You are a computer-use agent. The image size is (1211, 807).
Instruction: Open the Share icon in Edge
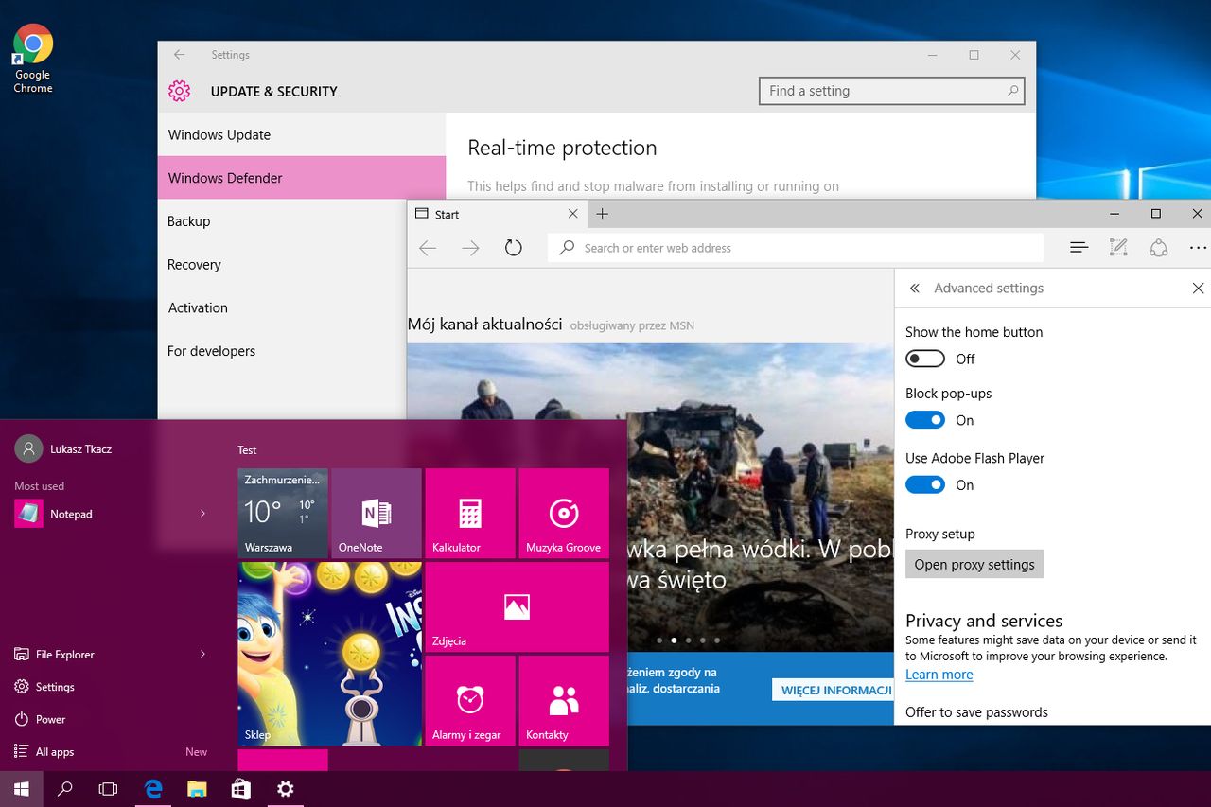[x=1158, y=248]
